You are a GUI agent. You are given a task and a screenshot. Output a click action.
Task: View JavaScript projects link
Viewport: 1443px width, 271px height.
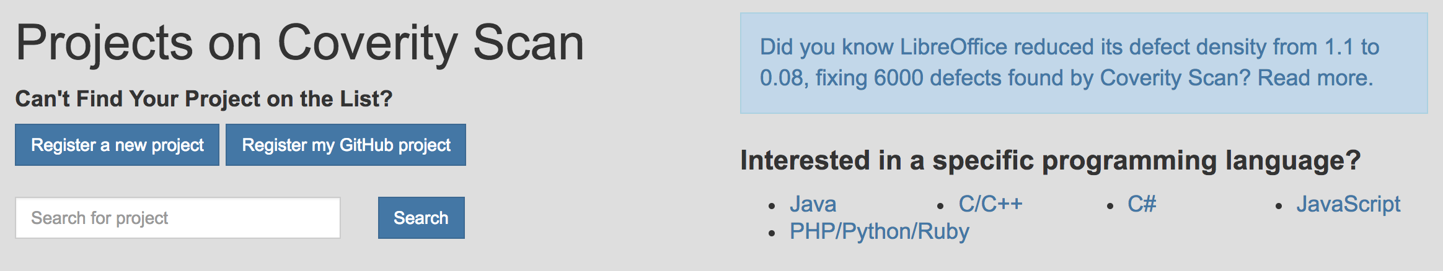pyautogui.click(x=1348, y=204)
